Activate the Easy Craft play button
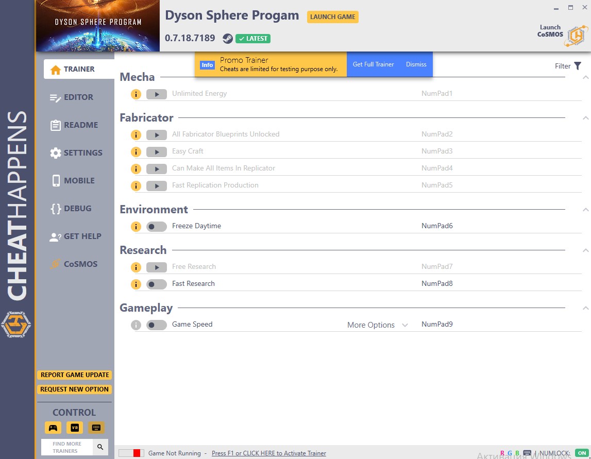 157,152
